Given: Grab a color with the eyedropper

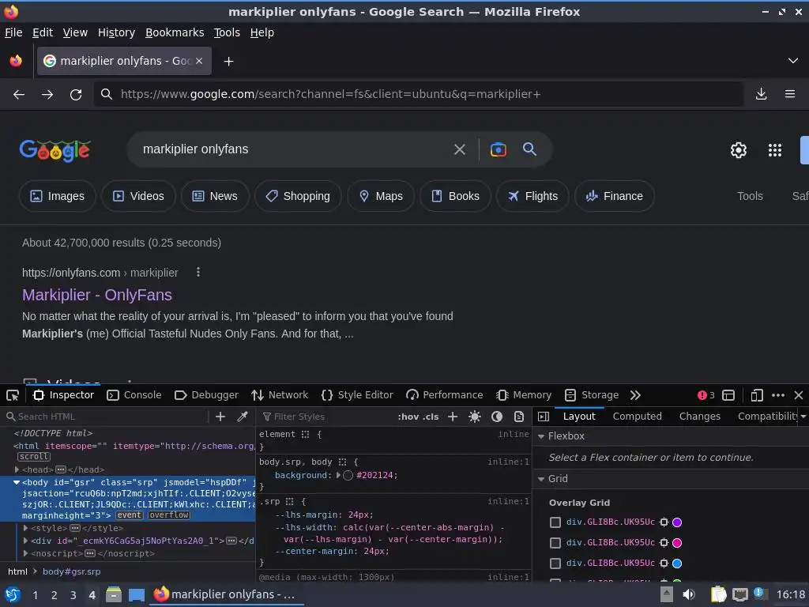Looking at the screenshot, I should pos(242,417).
